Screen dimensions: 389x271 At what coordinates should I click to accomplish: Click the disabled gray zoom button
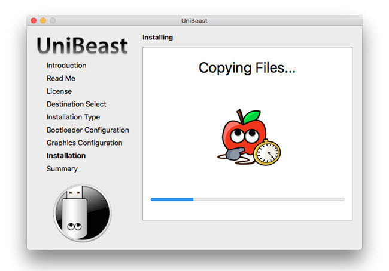pyautogui.click(x=53, y=20)
